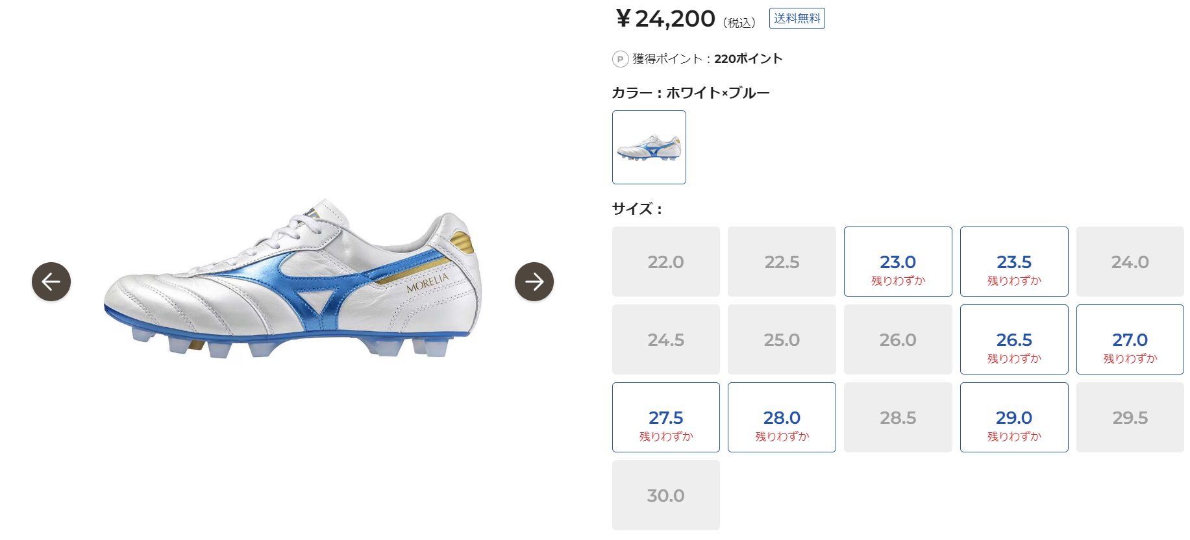Click the unavailable size 22.0 option
This screenshot has height=540, width=1190.
click(x=665, y=261)
